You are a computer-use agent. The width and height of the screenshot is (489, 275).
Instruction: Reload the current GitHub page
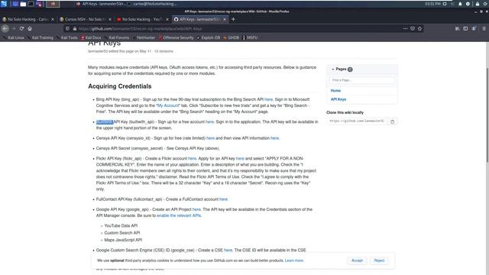21,28
